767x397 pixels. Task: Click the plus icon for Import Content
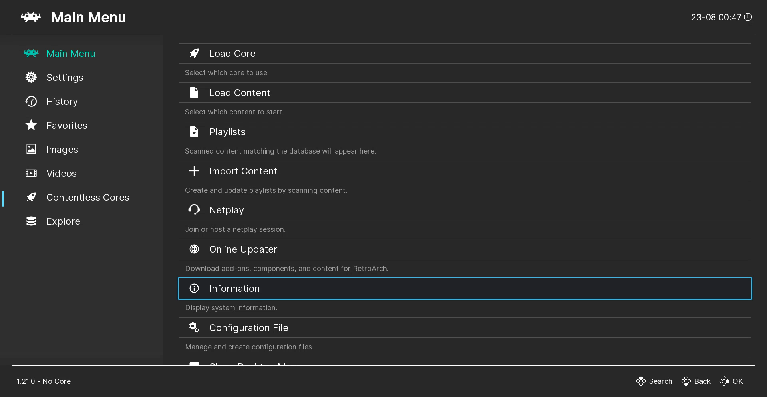194,171
